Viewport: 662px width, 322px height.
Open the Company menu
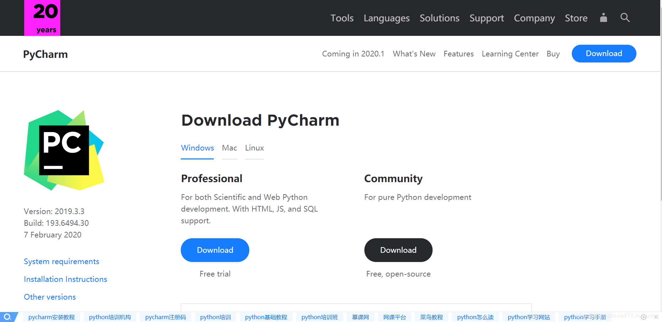(x=534, y=18)
